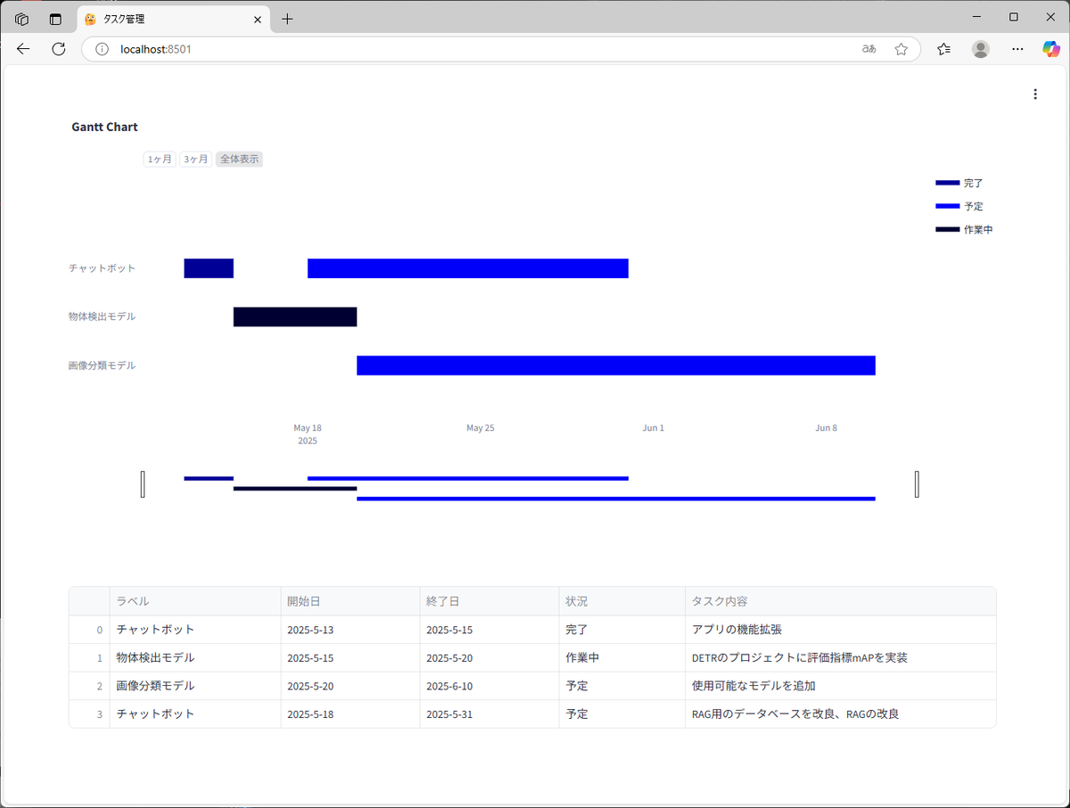Screen dimensions: 1070x808
Task: Click the タスク内容 column header
Action: click(x=840, y=601)
